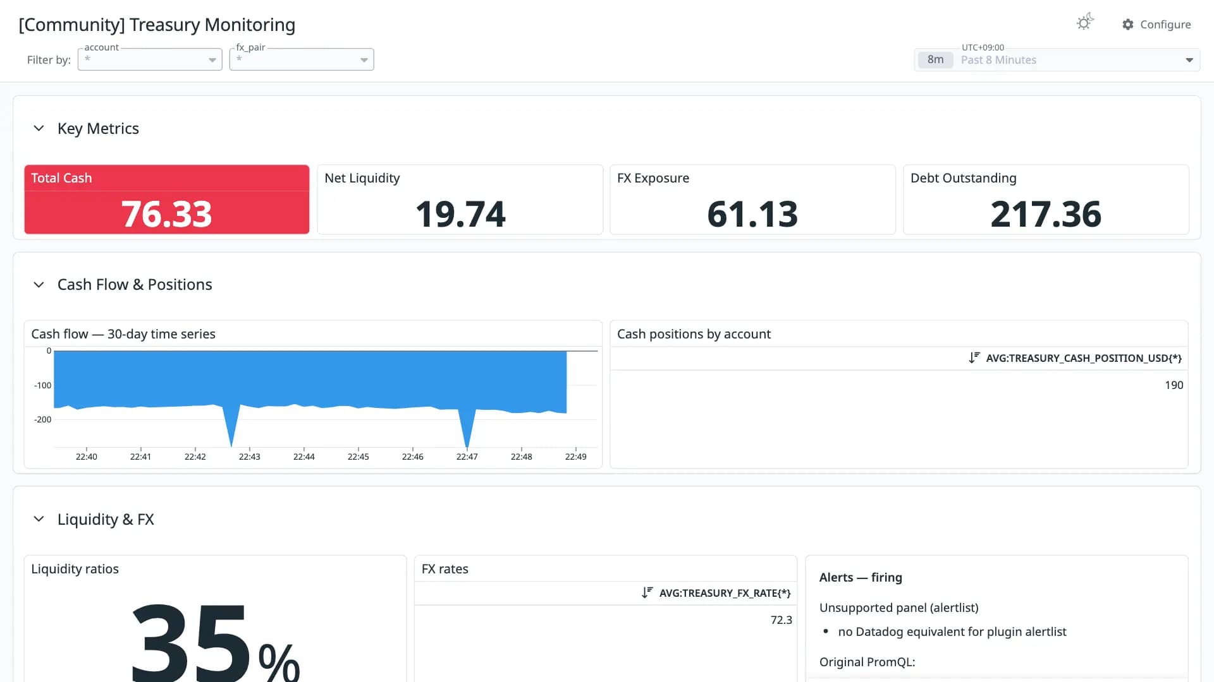Sort by AVG:TREASURY_FX_RATE{*} column header
Image resolution: width=1214 pixels, height=682 pixels.
click(x=725, y=593)
